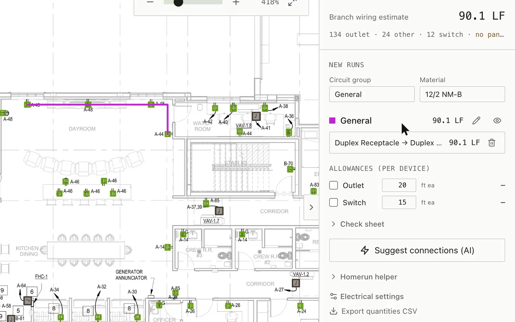
Task: Expand the Homerun helper section
Action: (x=364, y=277)
